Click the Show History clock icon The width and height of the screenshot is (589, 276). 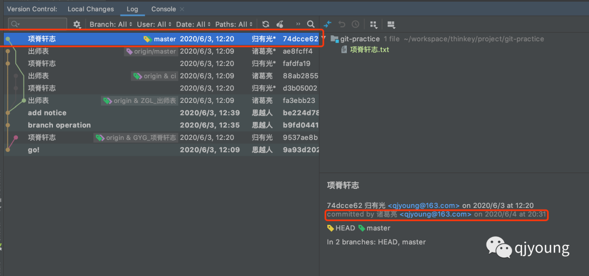pyautogui.click(x=356, y=24)
